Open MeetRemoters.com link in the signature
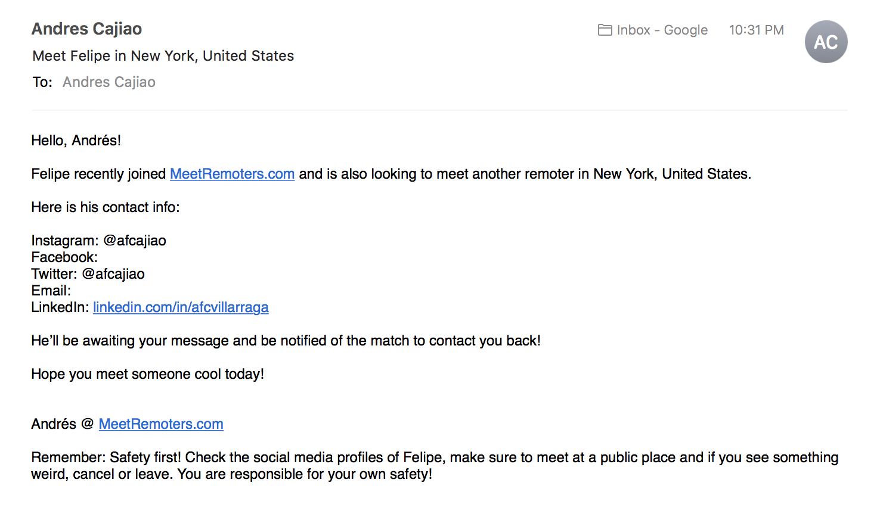 point(161,424)
